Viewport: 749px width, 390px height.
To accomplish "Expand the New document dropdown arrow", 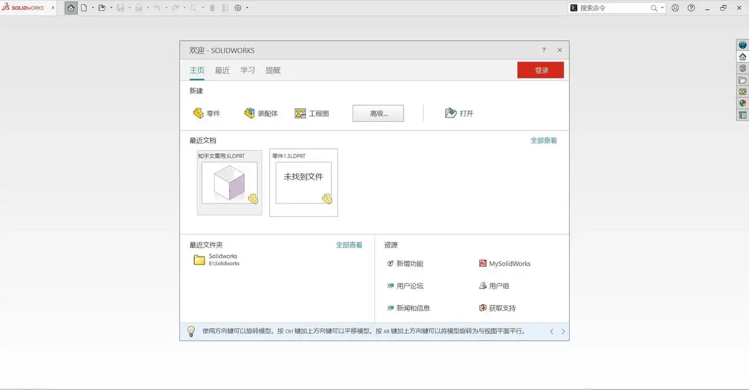I will pyautogui.click(x=93, y=7).
